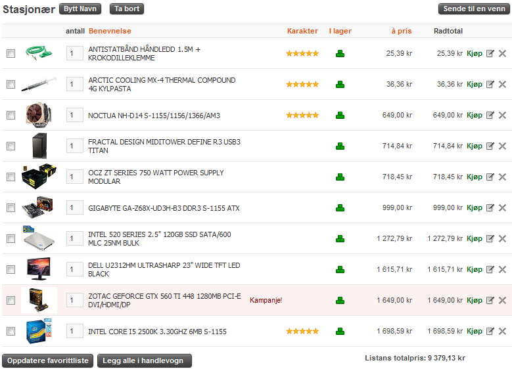Click edit icon on Intel Core i5 row

point(490,331)
